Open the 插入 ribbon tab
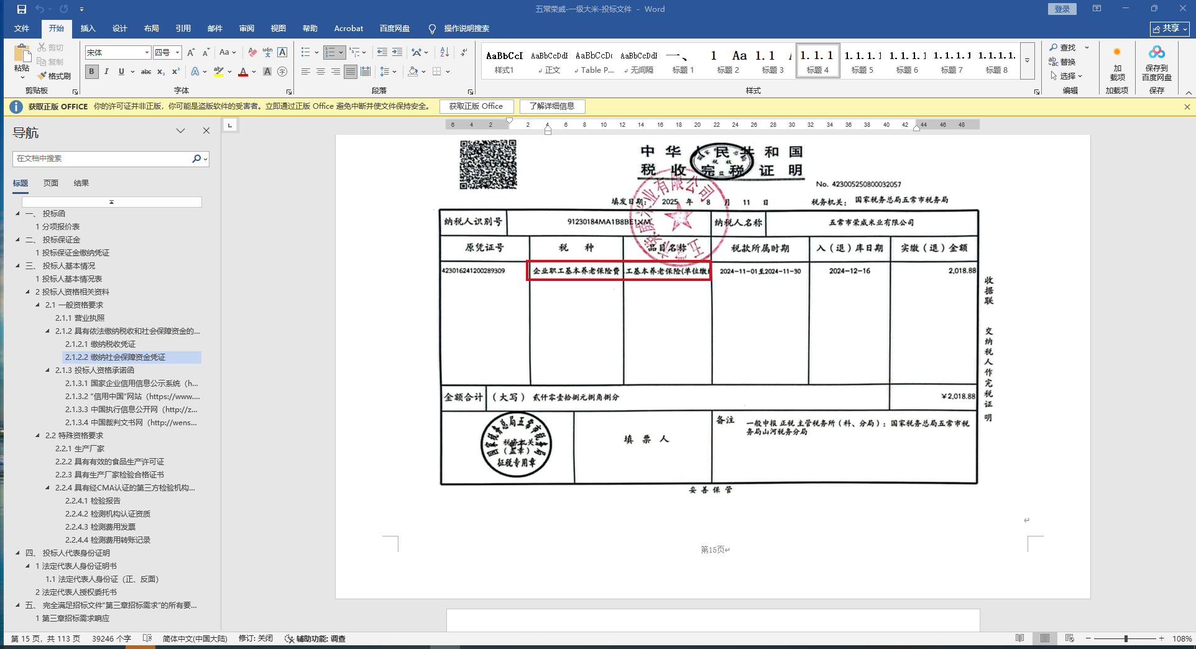The height and width of the screenshot is (649, 1196). pos(88,29)
